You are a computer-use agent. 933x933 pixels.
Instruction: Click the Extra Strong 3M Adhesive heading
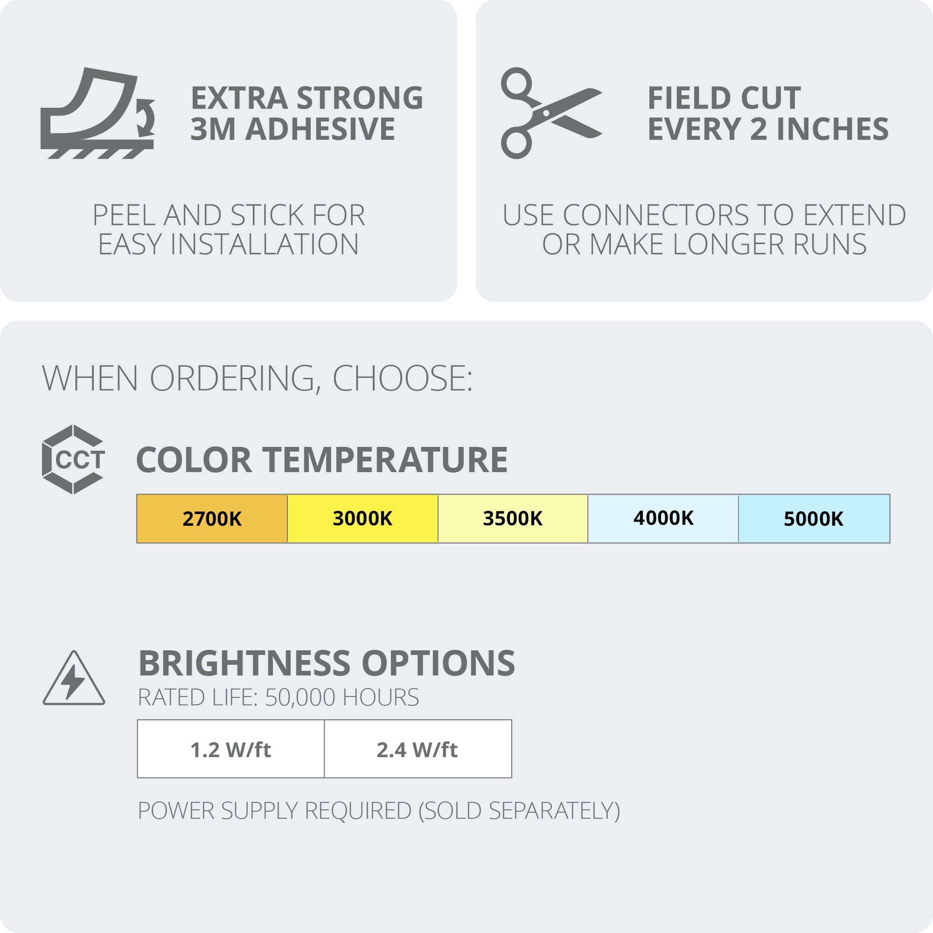tap(307, 113)
